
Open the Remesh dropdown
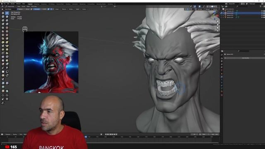208,9
